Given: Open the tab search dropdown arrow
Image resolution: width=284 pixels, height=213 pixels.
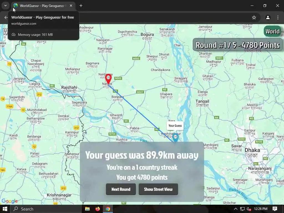Looking at the screenshot, I should tap(6, 6).
